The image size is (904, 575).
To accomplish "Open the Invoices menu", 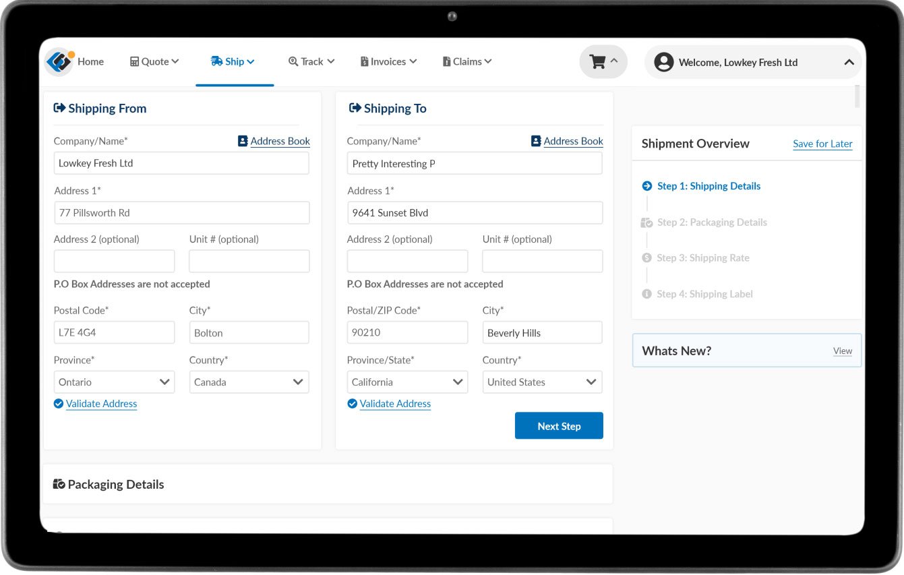I will [x=389, y=61].
